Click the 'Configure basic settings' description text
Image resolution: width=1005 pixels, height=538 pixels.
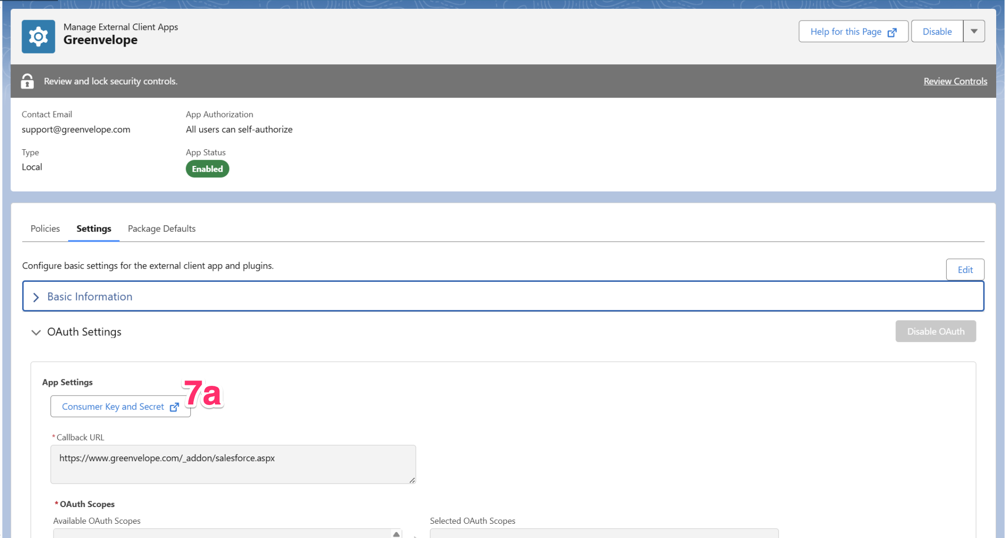(148, 266)
